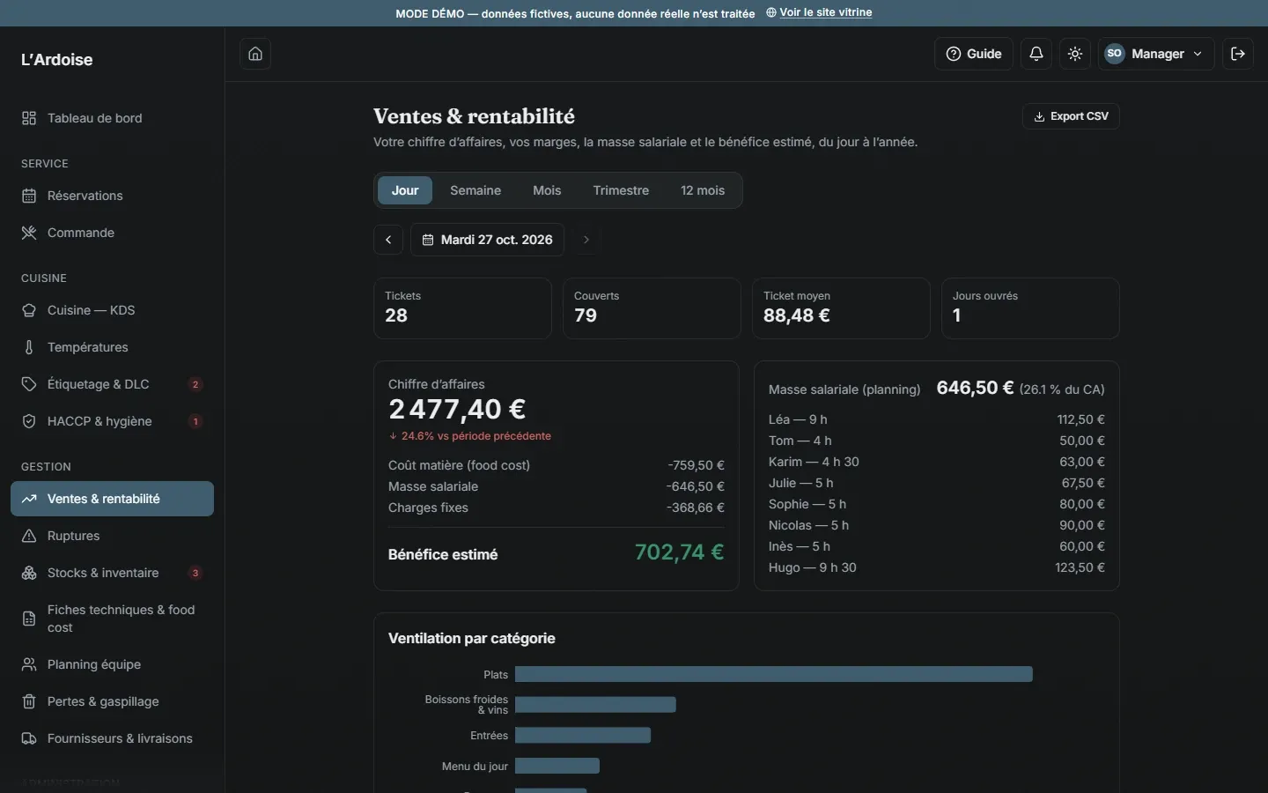
Task: Click the Entrées bar in the chart
Action: tap(583, 735)
